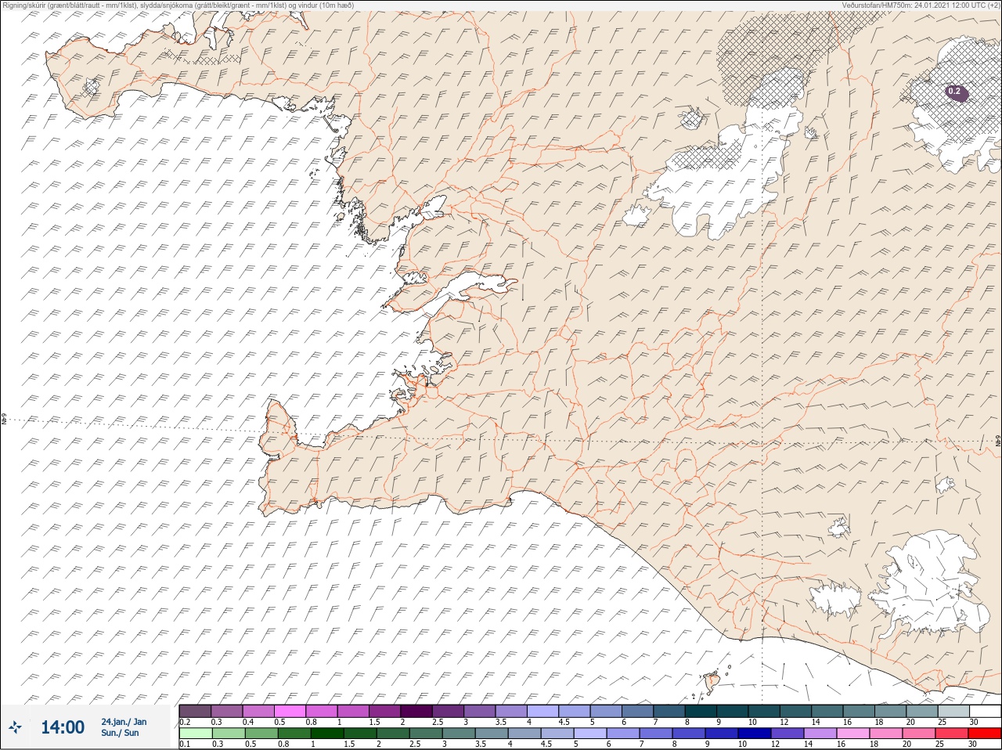Click the 14:00 forecast time
This screenshot has width=1002, height=750.
63,727
